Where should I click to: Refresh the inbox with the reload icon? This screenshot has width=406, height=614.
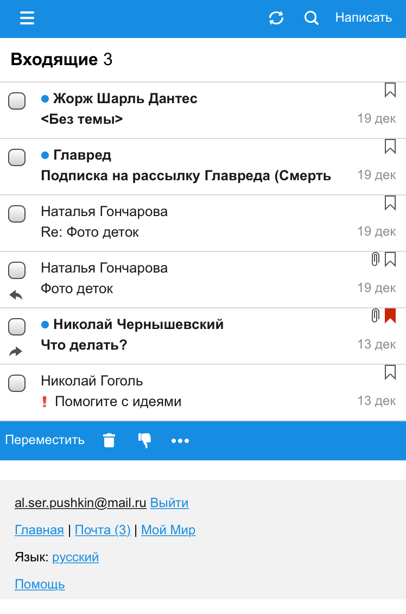pos(276,18)
